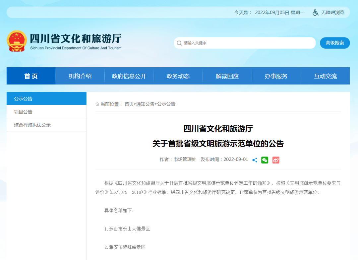Open 机构介绍 navigation menu
The image size is (358, 260).
pos(80,76)
